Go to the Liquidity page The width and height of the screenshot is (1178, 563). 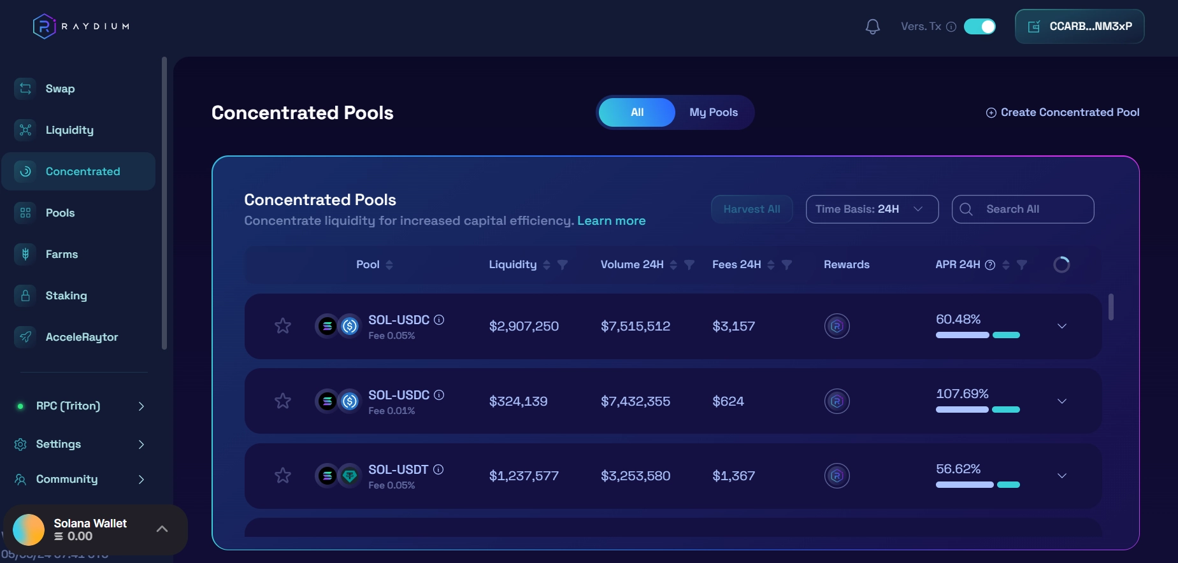click(78, 130)
